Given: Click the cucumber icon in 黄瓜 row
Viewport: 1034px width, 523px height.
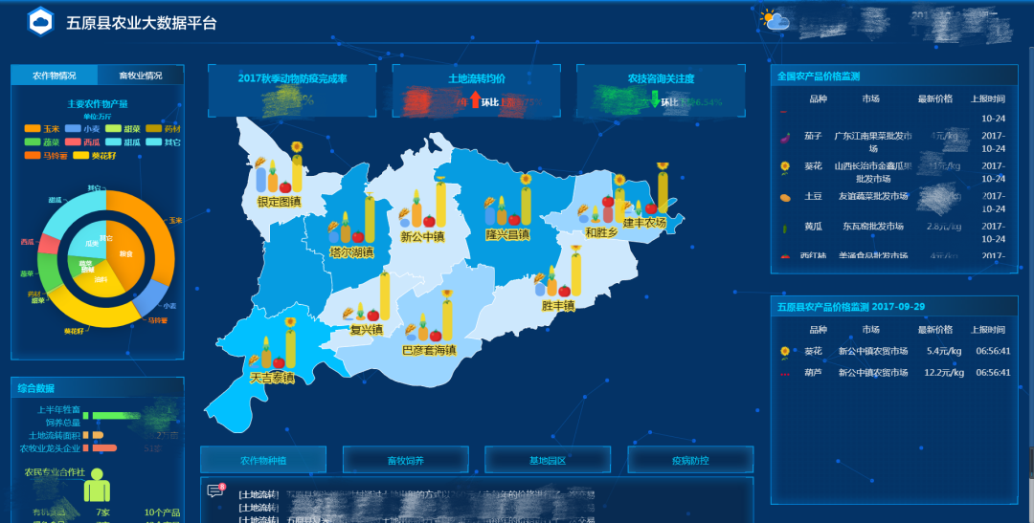Looking at the screenshot, I should click(x=785, y=229).
